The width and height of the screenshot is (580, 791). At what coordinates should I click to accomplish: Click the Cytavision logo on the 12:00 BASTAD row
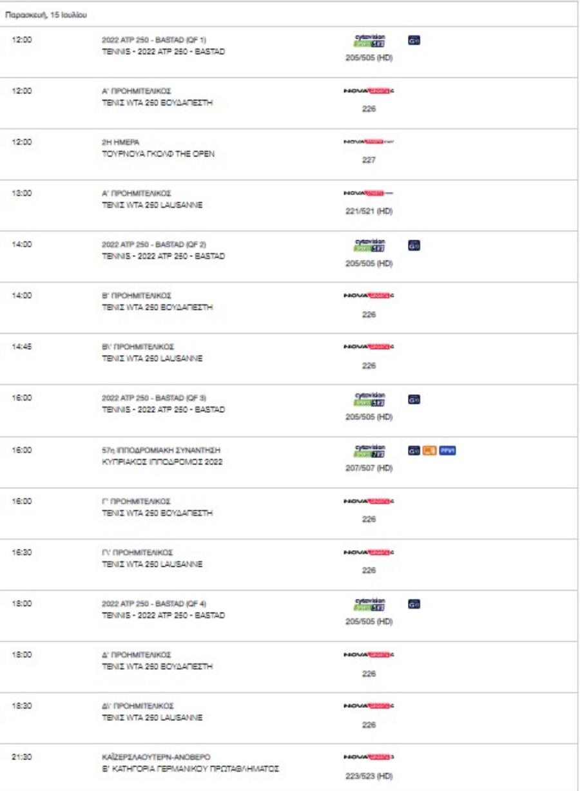coord(369,41)
